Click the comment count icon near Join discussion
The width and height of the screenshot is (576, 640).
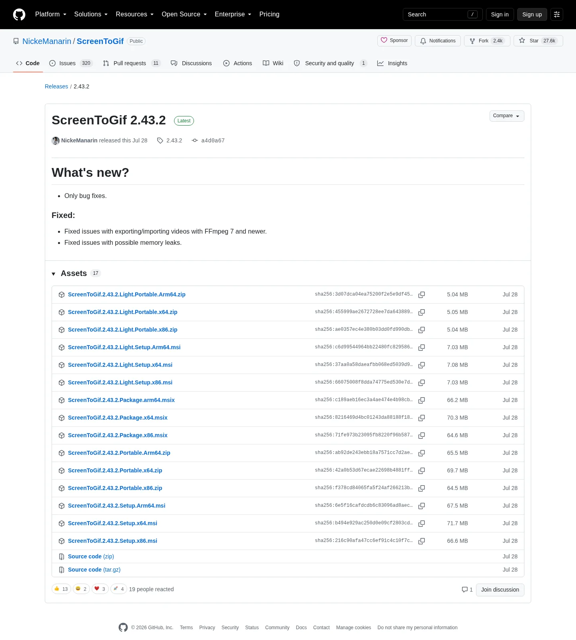[x=464, y=590]
